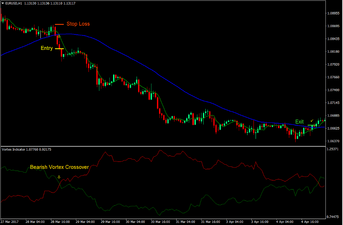Click the yellow Entry level marker
This screenshot has height=225, width=343.
click(59, 48)
